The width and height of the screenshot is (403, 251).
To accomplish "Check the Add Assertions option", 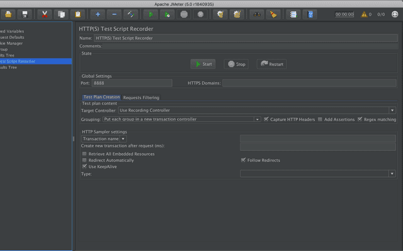I will coord(320,119).
